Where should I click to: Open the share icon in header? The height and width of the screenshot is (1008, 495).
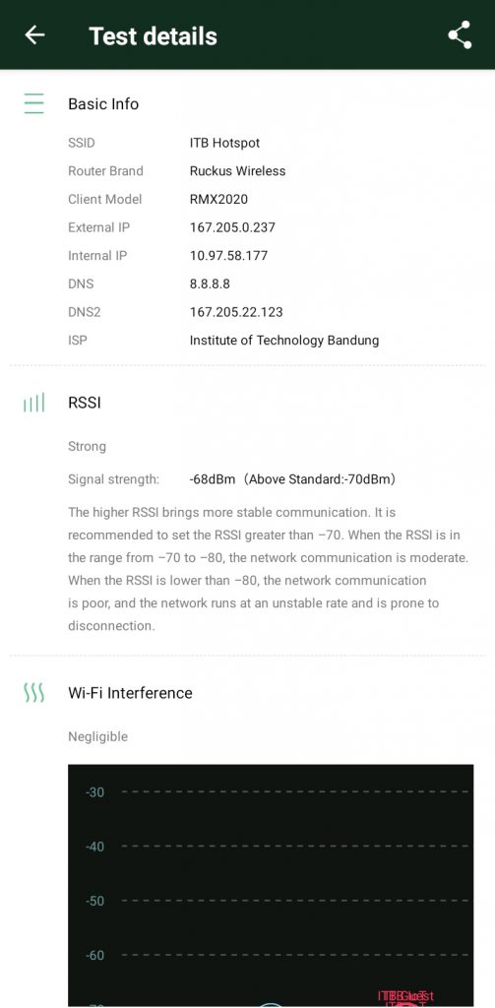coord(460,35)
